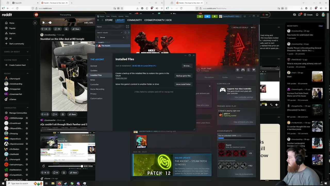
Task: Open Steam STORE tab
Action: pos(109,20)
